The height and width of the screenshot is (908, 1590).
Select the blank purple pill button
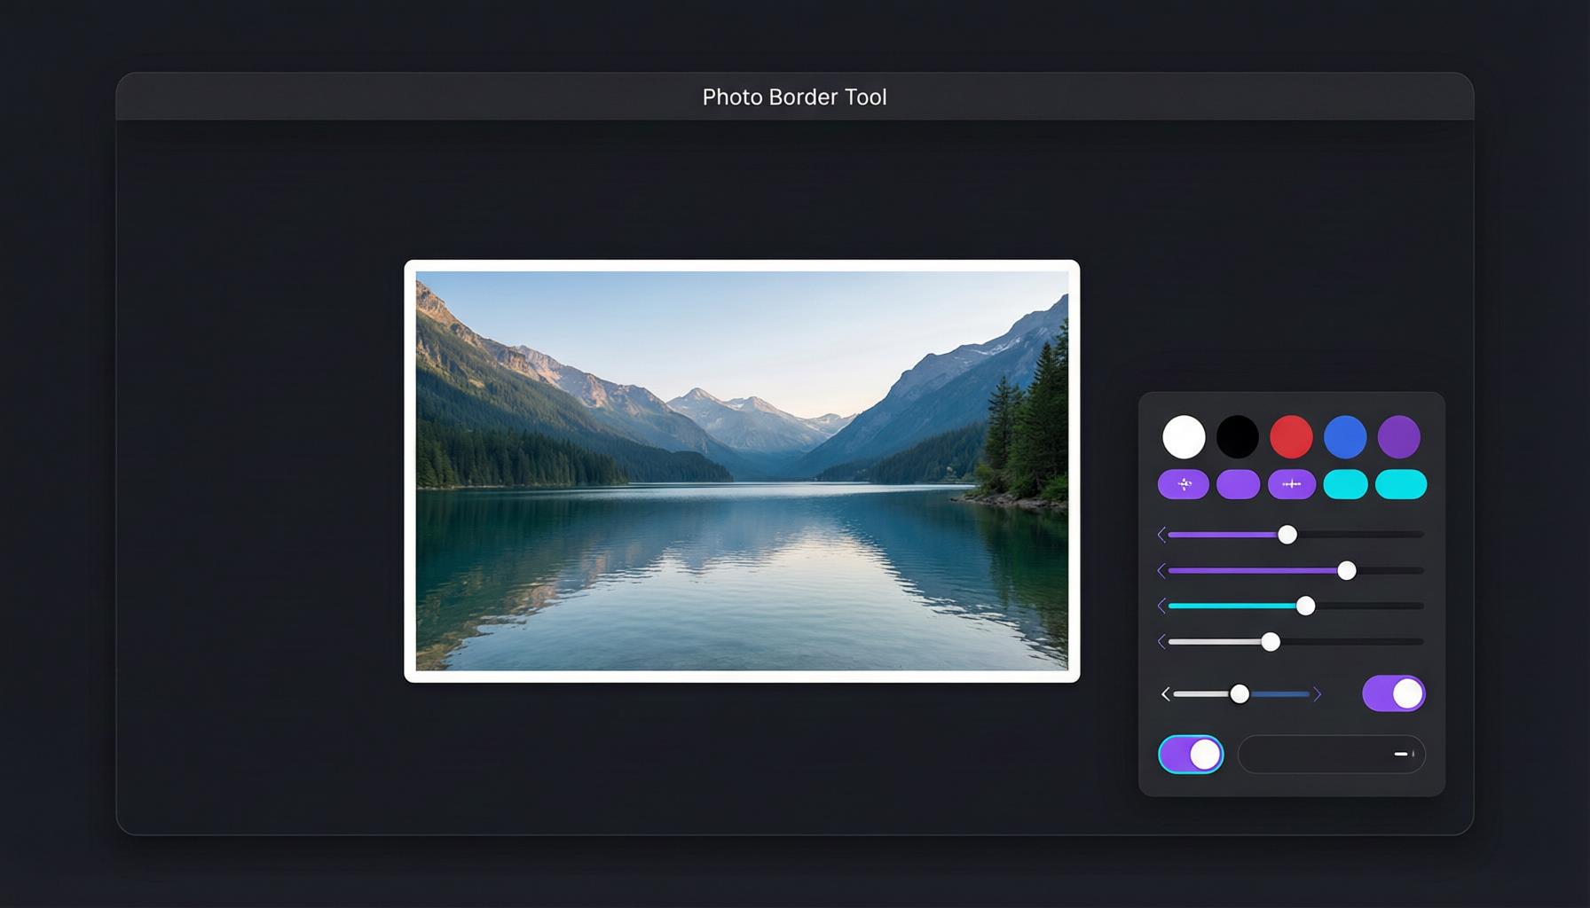[1239, 484]
